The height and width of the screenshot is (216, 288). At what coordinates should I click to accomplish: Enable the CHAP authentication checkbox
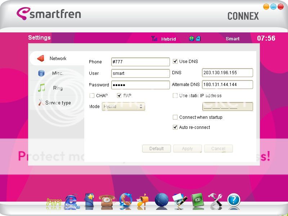(92, 96)
